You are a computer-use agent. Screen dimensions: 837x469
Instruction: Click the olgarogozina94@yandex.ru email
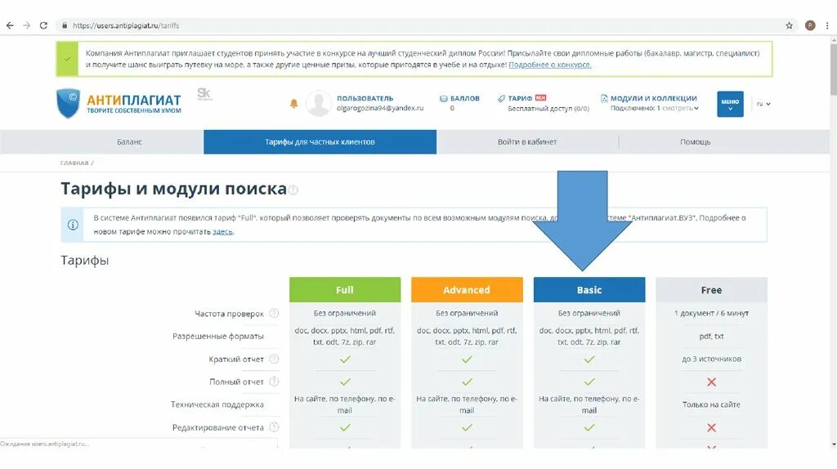(379, 108)
